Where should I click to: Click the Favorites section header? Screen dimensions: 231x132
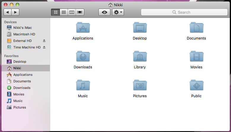pyautogui.click(x=11, y=56)
